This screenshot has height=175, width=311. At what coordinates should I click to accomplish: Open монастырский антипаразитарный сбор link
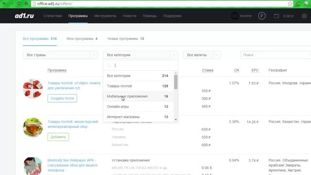(73, 124)
